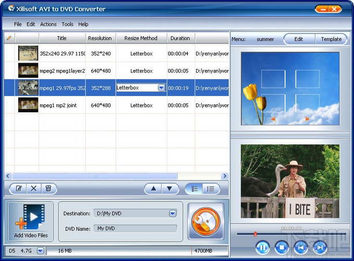This screenshot has height=261, width=354.
Task: Sort by the Duration column header
Action: tap(180, 38)
